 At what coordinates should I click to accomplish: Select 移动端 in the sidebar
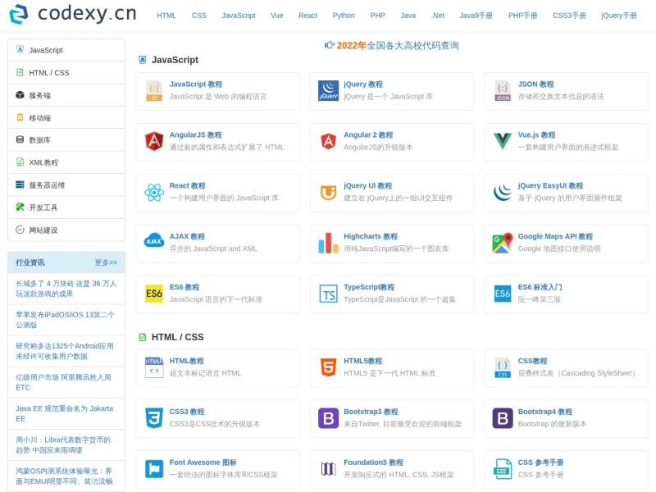coord(66,117)
